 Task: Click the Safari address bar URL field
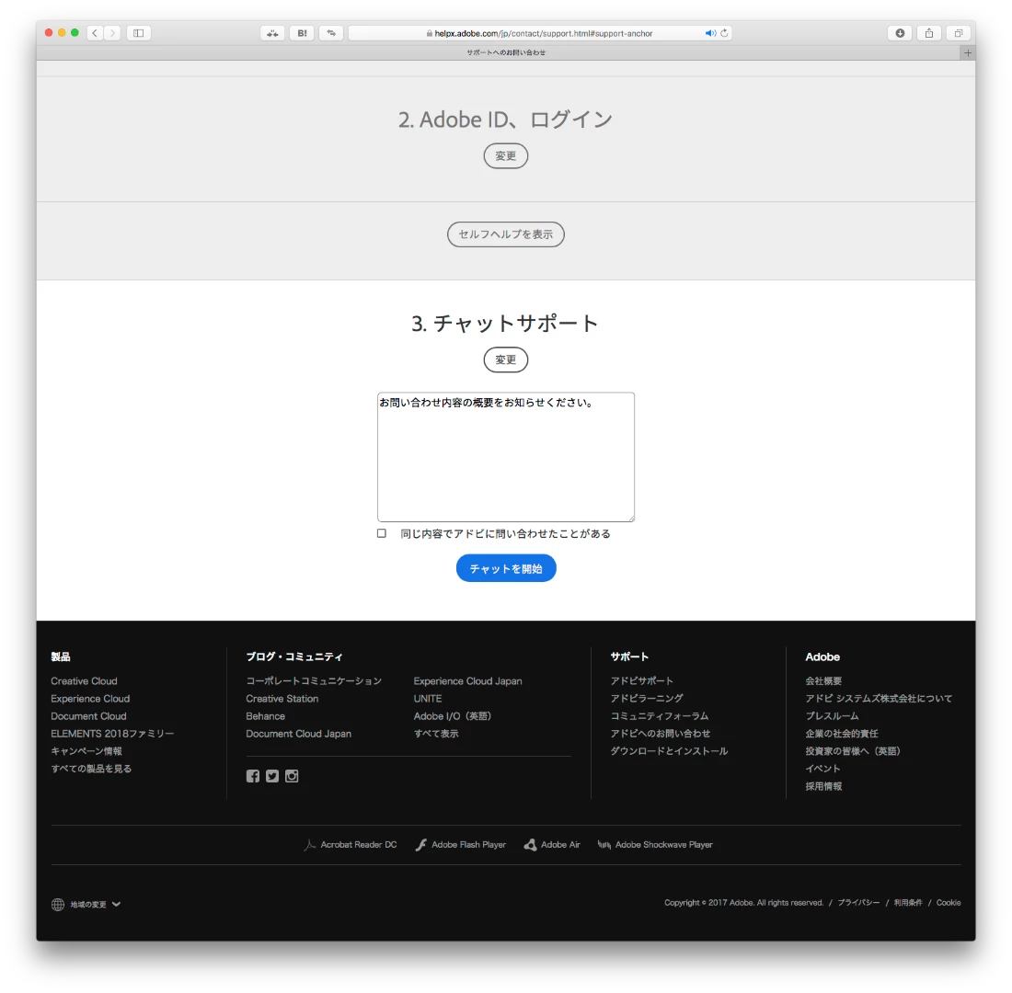(x=539, y=33)
